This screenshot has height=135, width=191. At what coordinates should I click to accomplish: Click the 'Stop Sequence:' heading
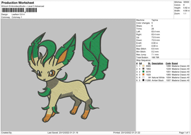[x=144, y=60]
